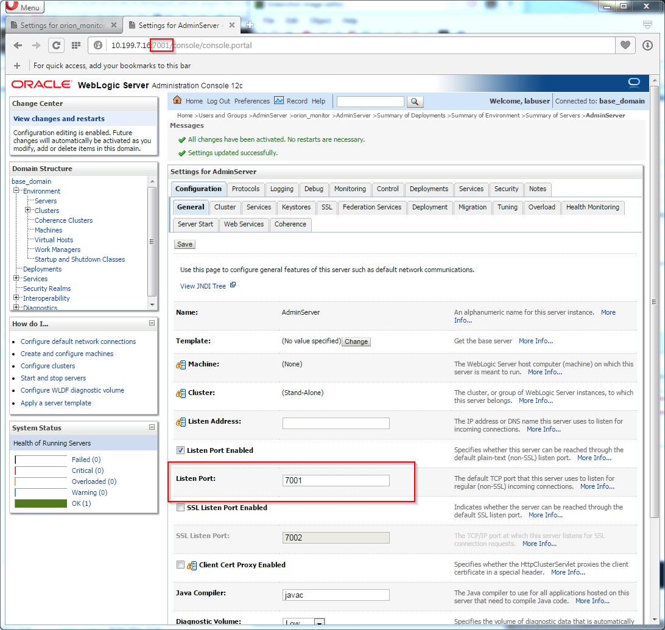Click the icon next to the Cluster label
The height and width of the screenshot is (630, 665).
(181, 393)
